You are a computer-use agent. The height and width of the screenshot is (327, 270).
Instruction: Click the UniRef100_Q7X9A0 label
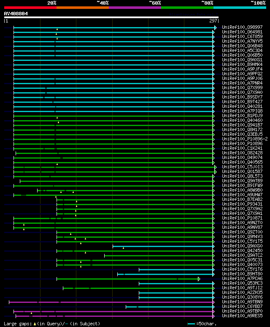(x=242, y=92)
